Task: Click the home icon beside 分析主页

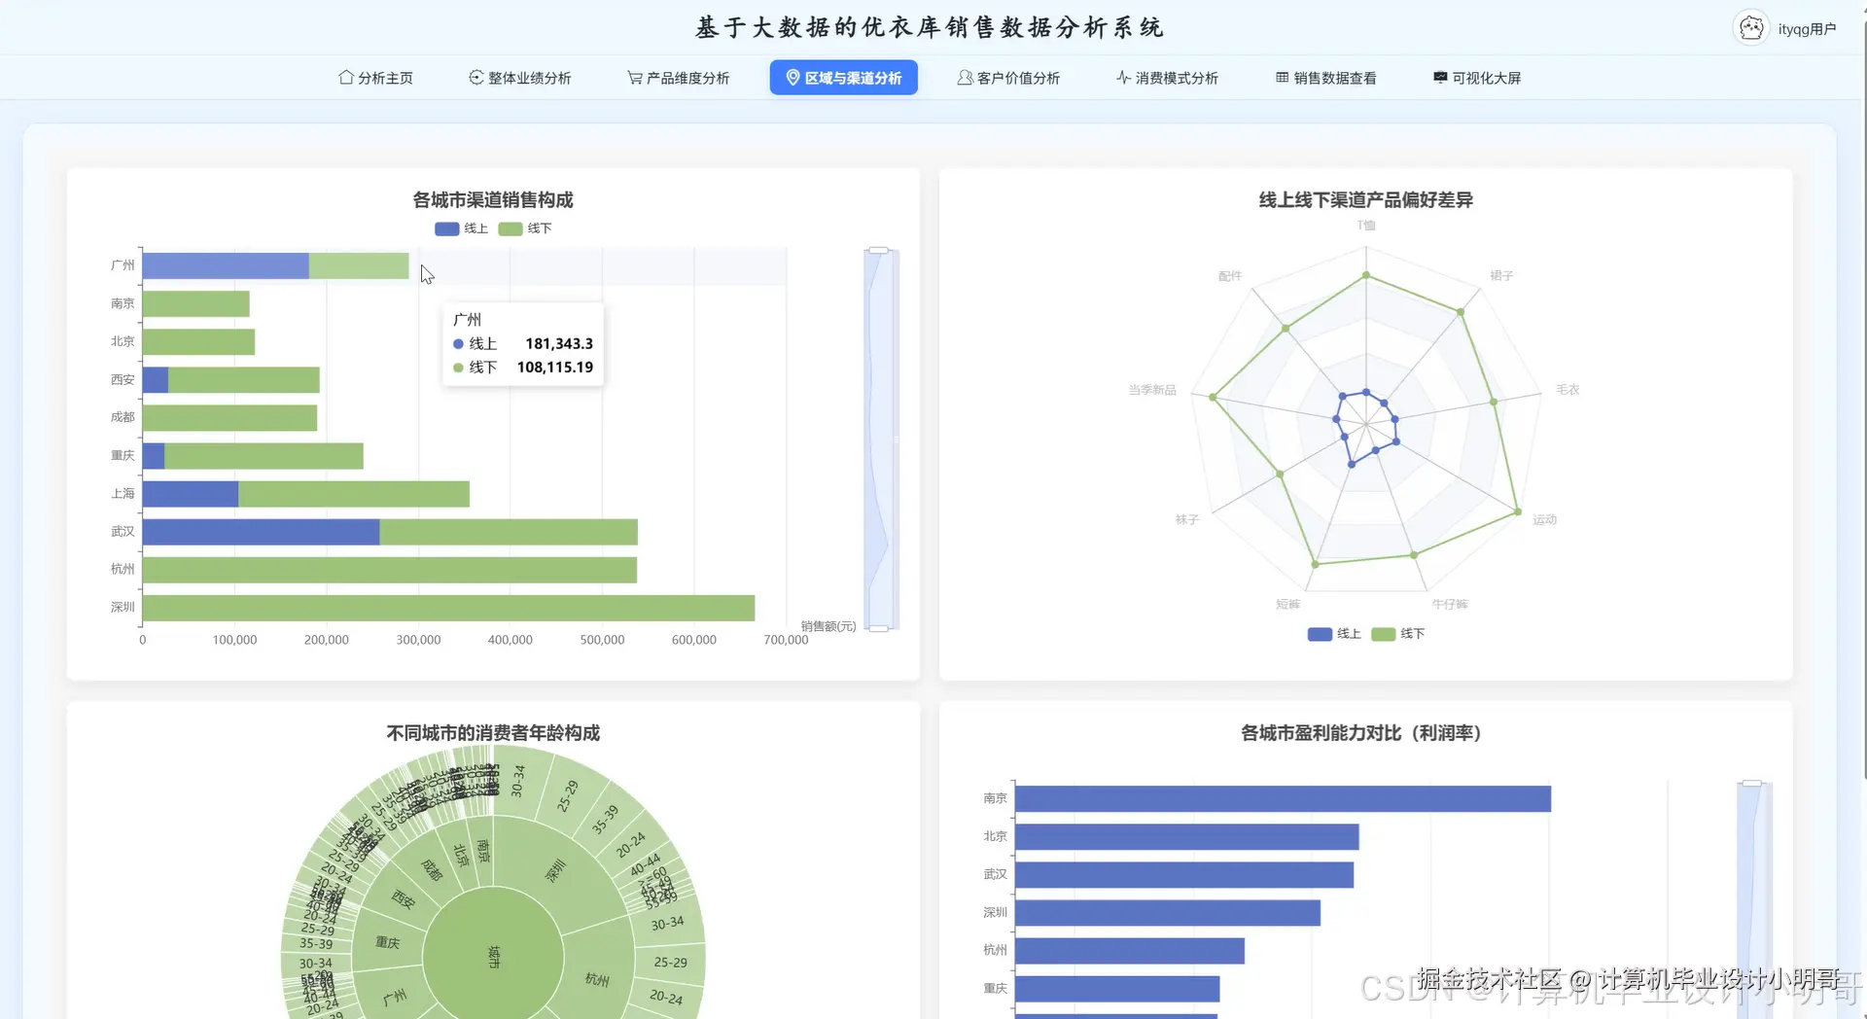Action: 345,78
